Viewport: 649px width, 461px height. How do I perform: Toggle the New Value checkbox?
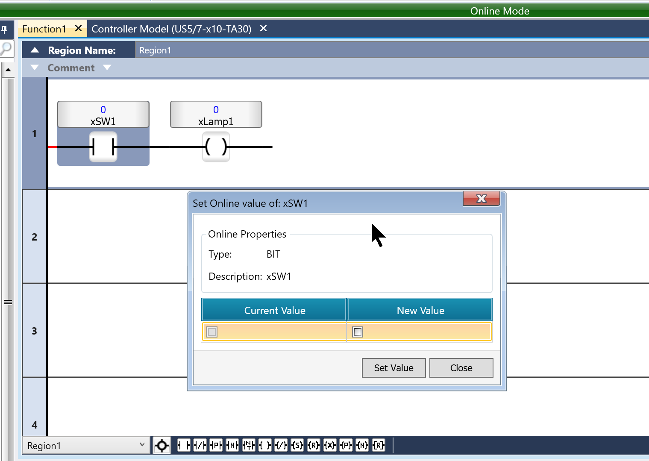(358, 332)
